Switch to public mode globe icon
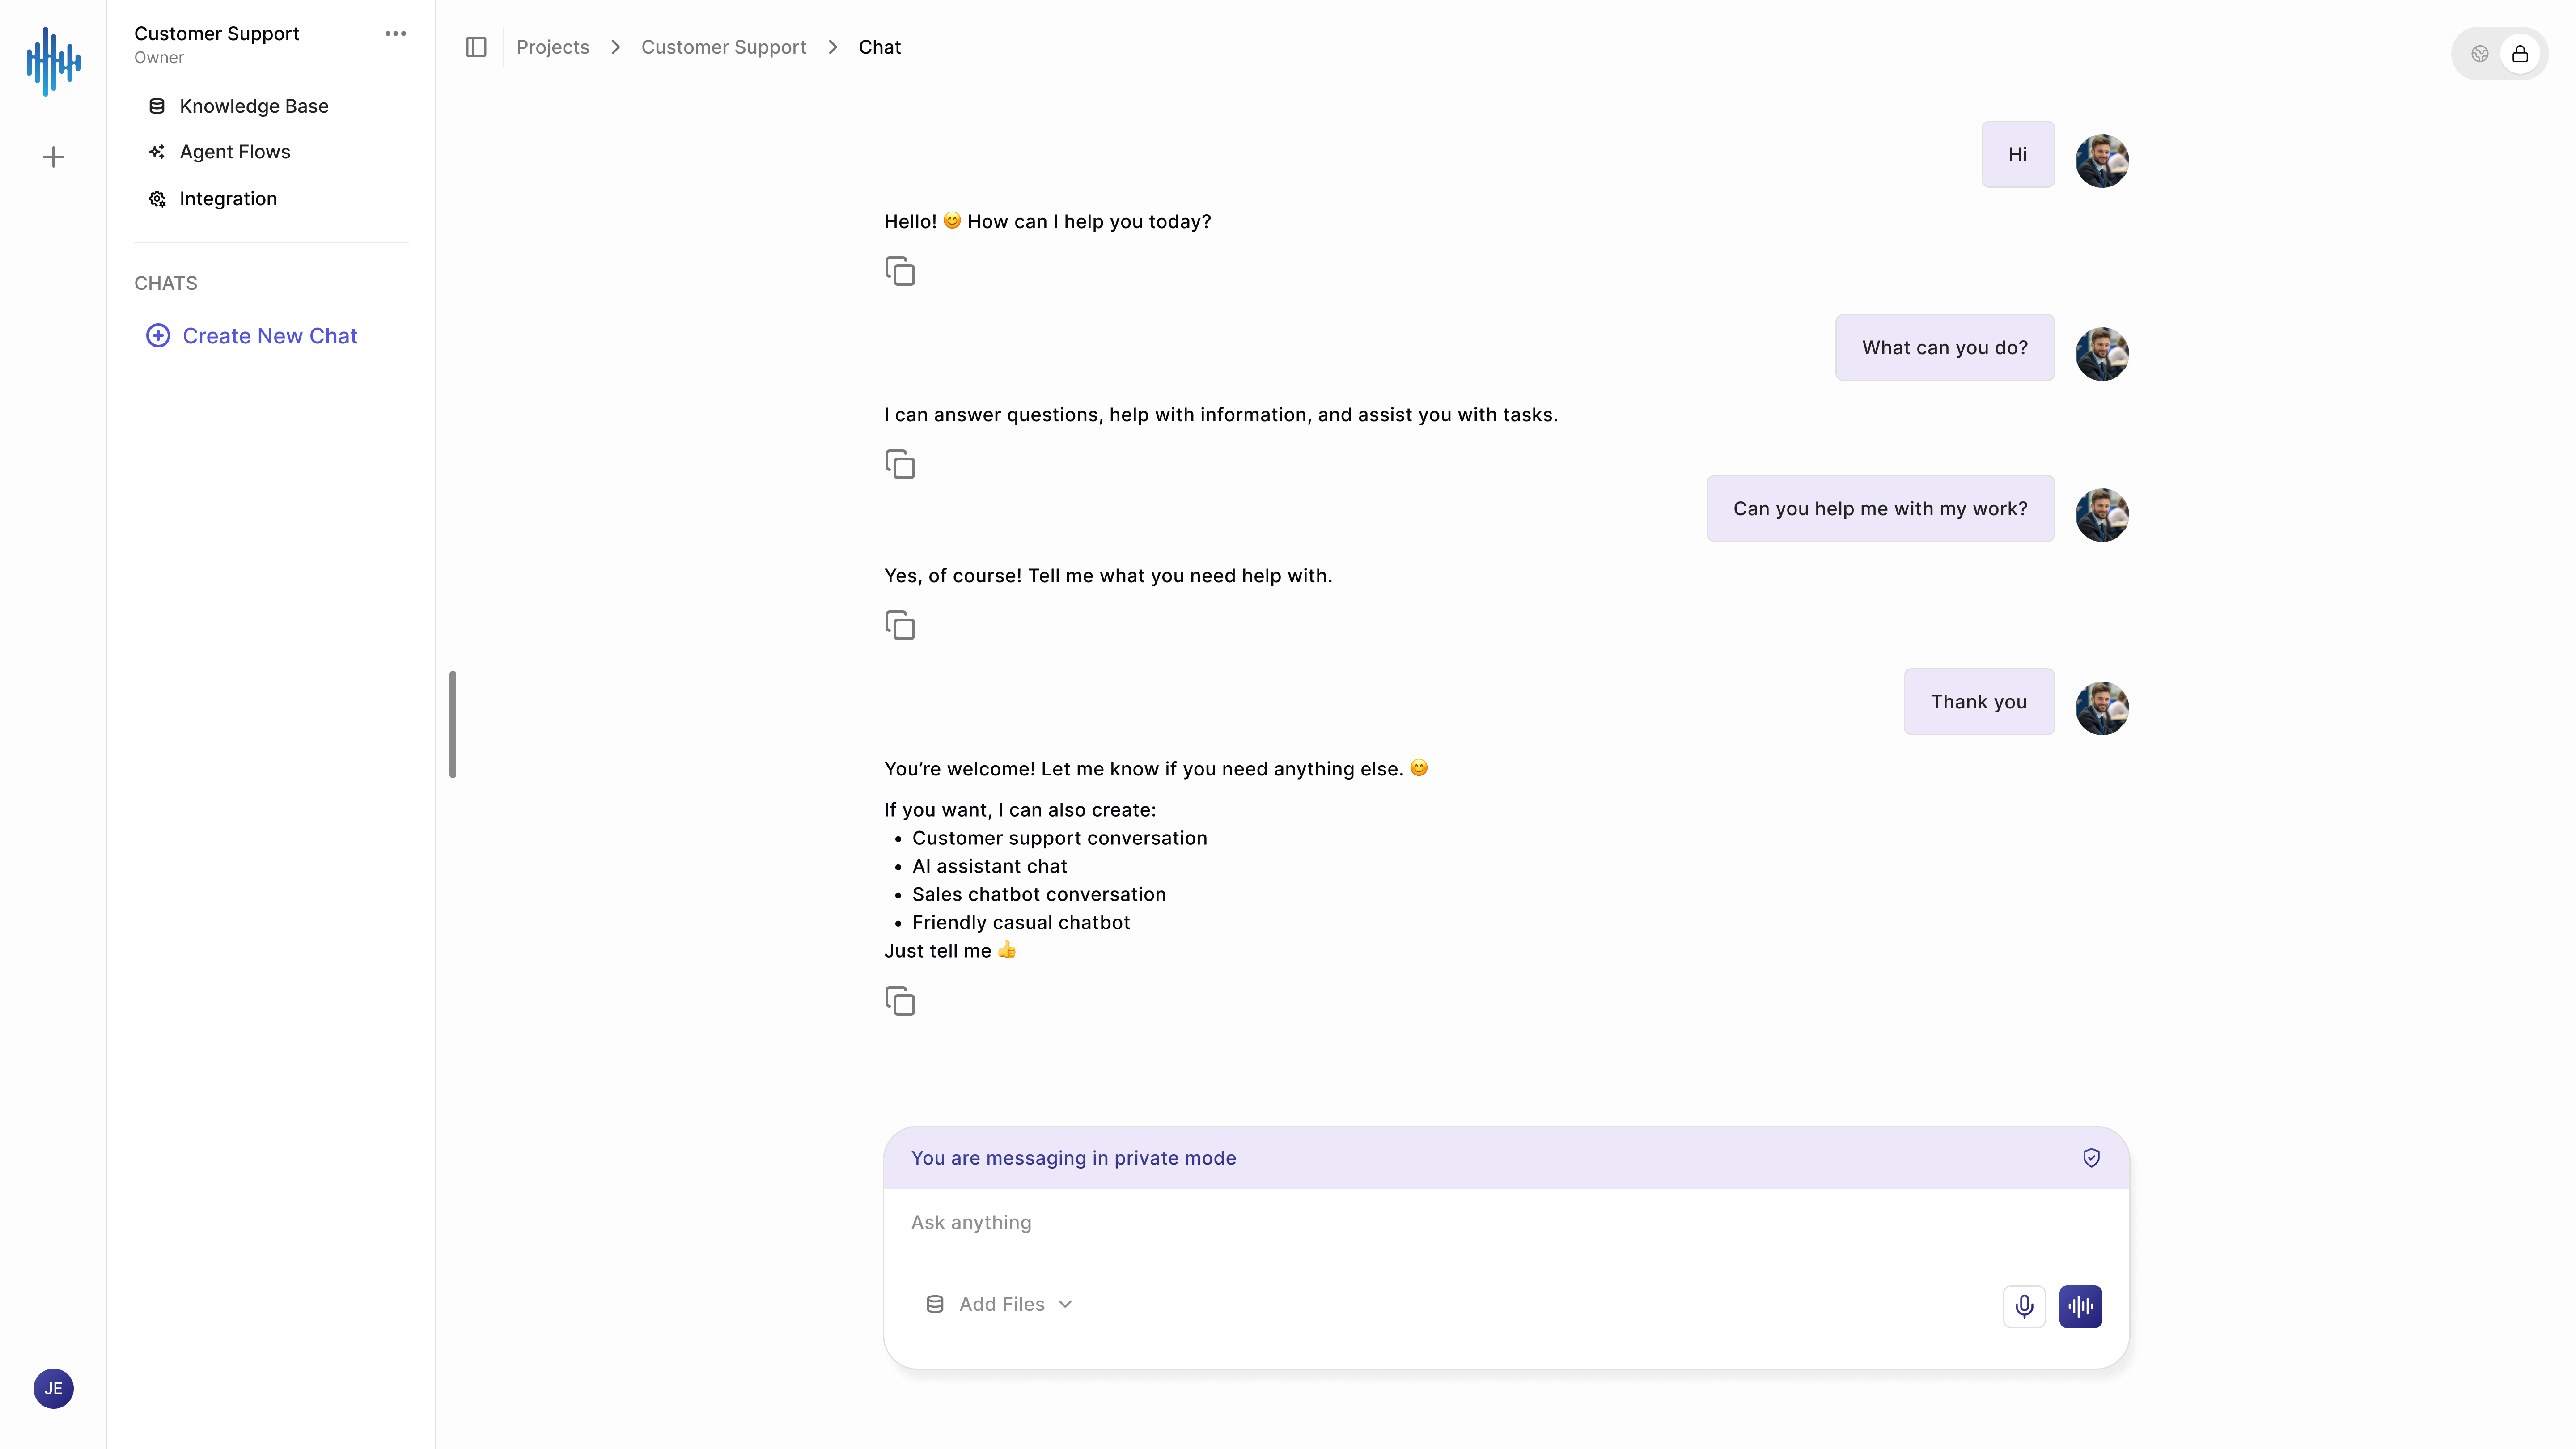Viewport: 2576px width, 1449px height. pyautogui.click(x=2480, y=54)
